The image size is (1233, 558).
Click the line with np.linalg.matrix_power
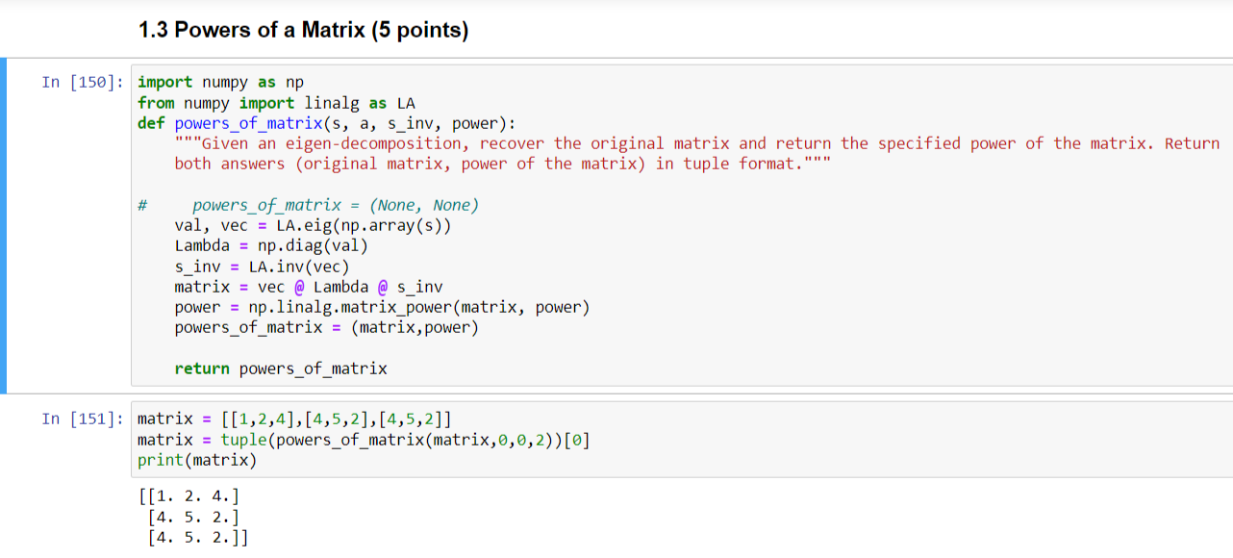[x=382, y=307]
